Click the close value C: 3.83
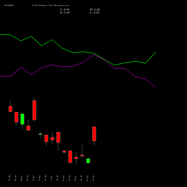 65,10
